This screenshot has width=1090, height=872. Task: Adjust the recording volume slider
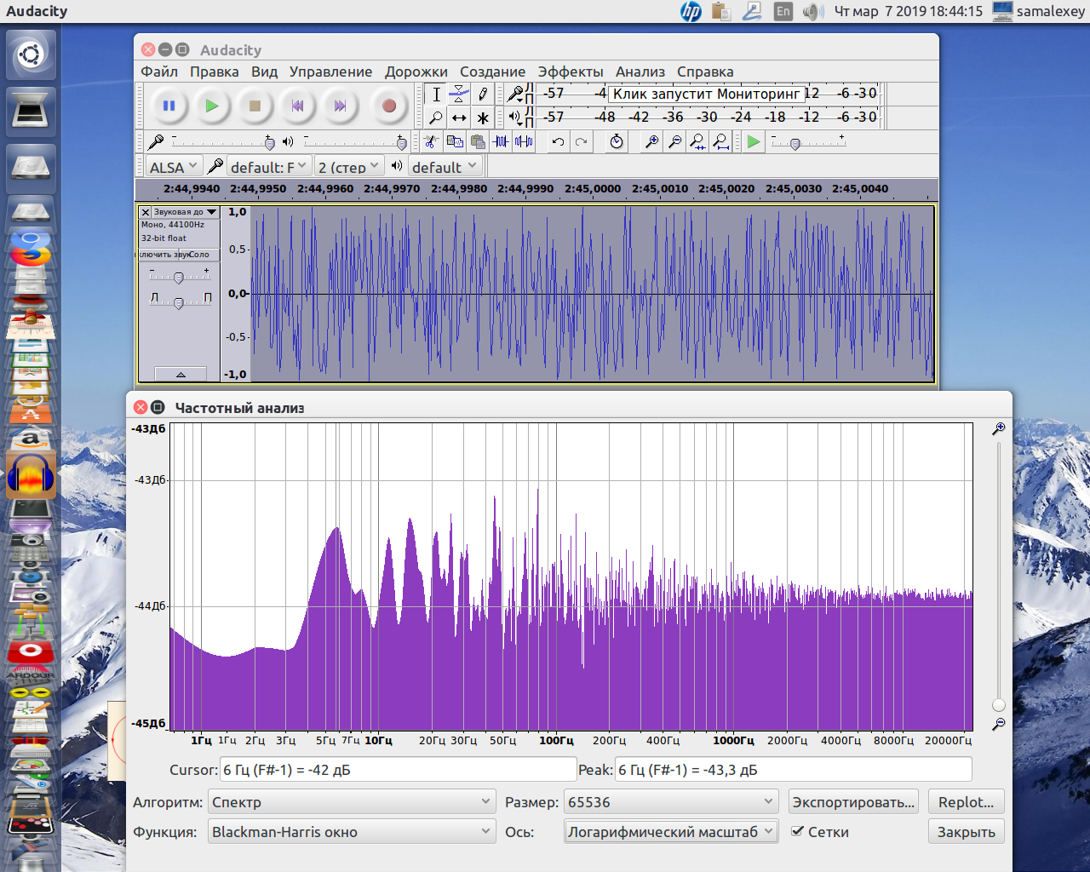(222, 142)
